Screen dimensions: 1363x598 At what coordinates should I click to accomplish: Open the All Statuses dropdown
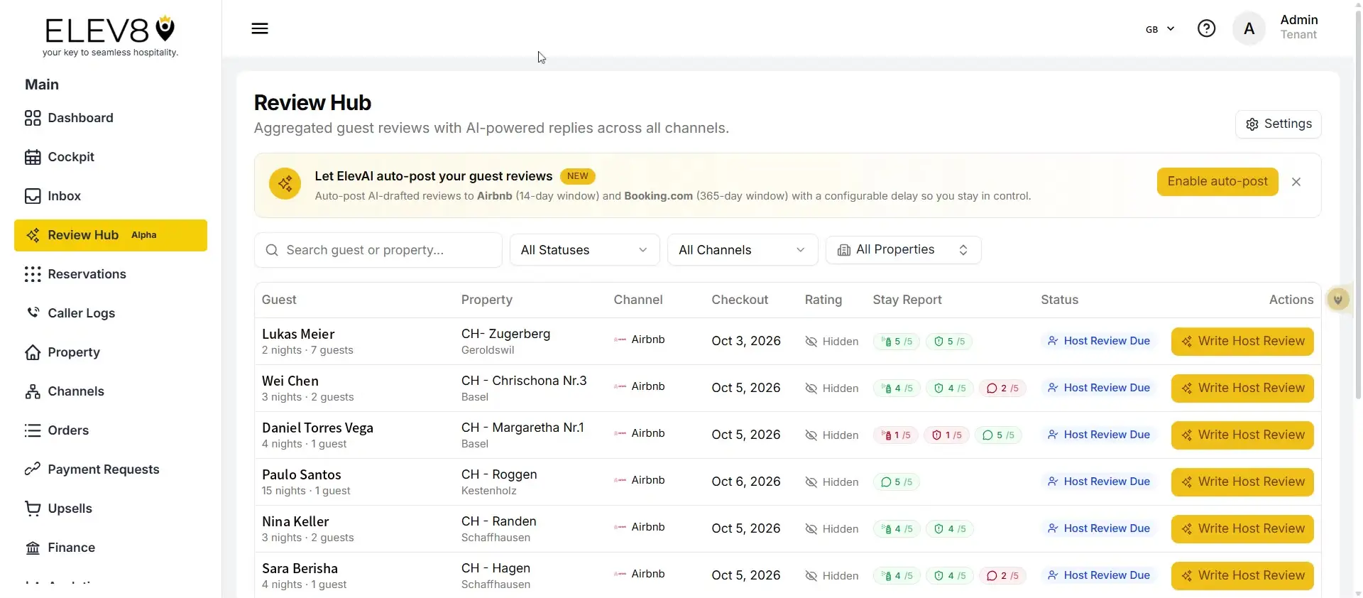pyautogui.click(x=584, y=250)
